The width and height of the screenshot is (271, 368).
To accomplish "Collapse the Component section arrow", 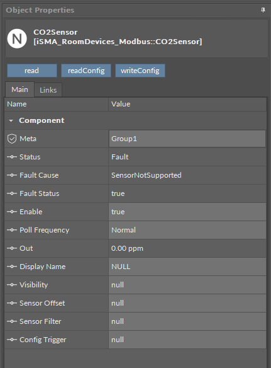I will 11,120.
